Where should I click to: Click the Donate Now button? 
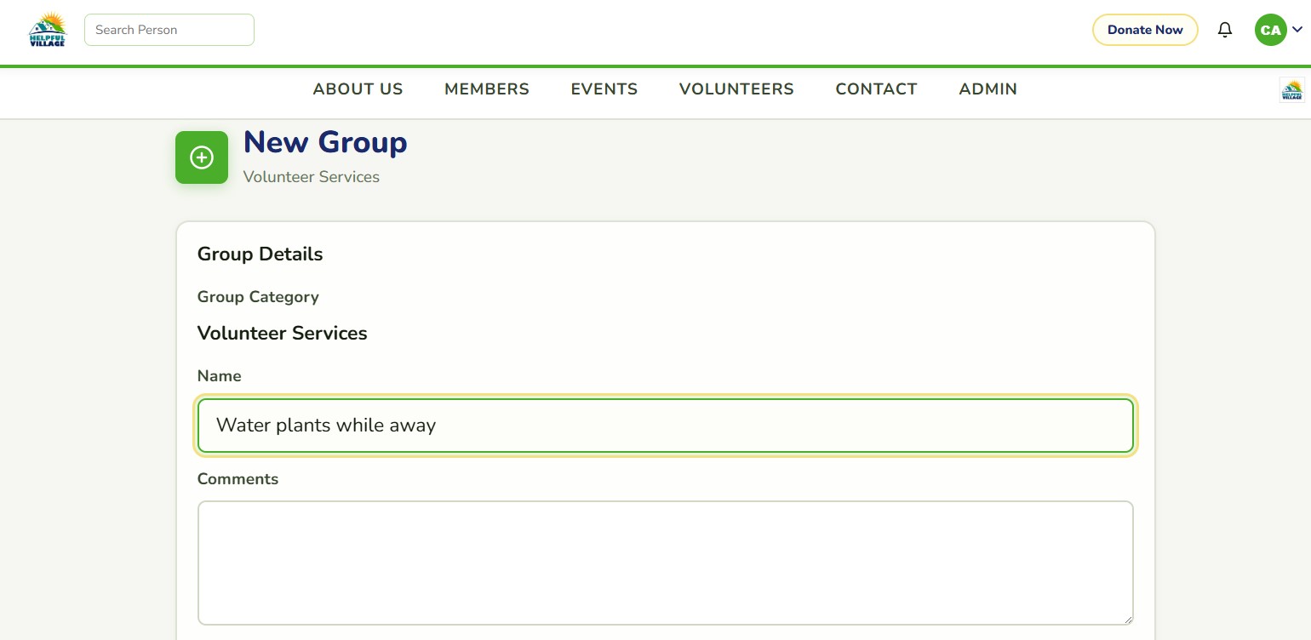pos(1145,30)
